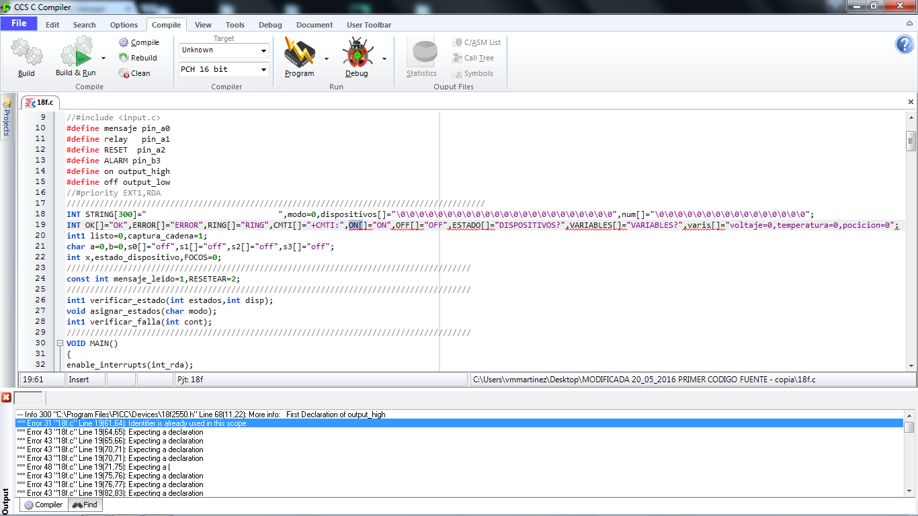
Task: Click the Compile gear icon
Action: tap(124, 42)
